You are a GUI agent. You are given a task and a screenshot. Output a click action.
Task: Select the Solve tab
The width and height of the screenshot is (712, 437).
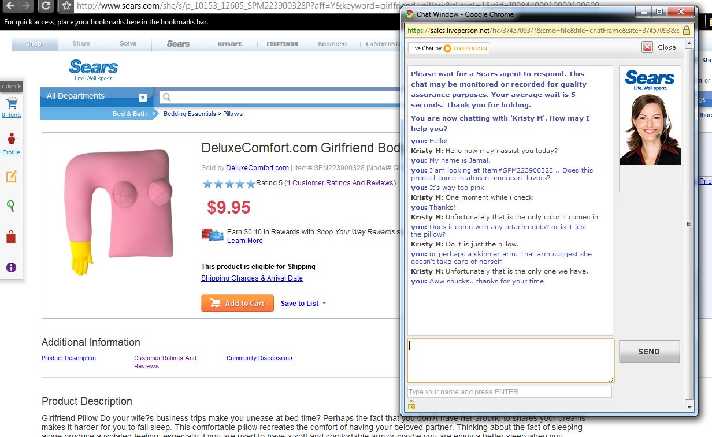pyautogui.click(x=128, y=44)
